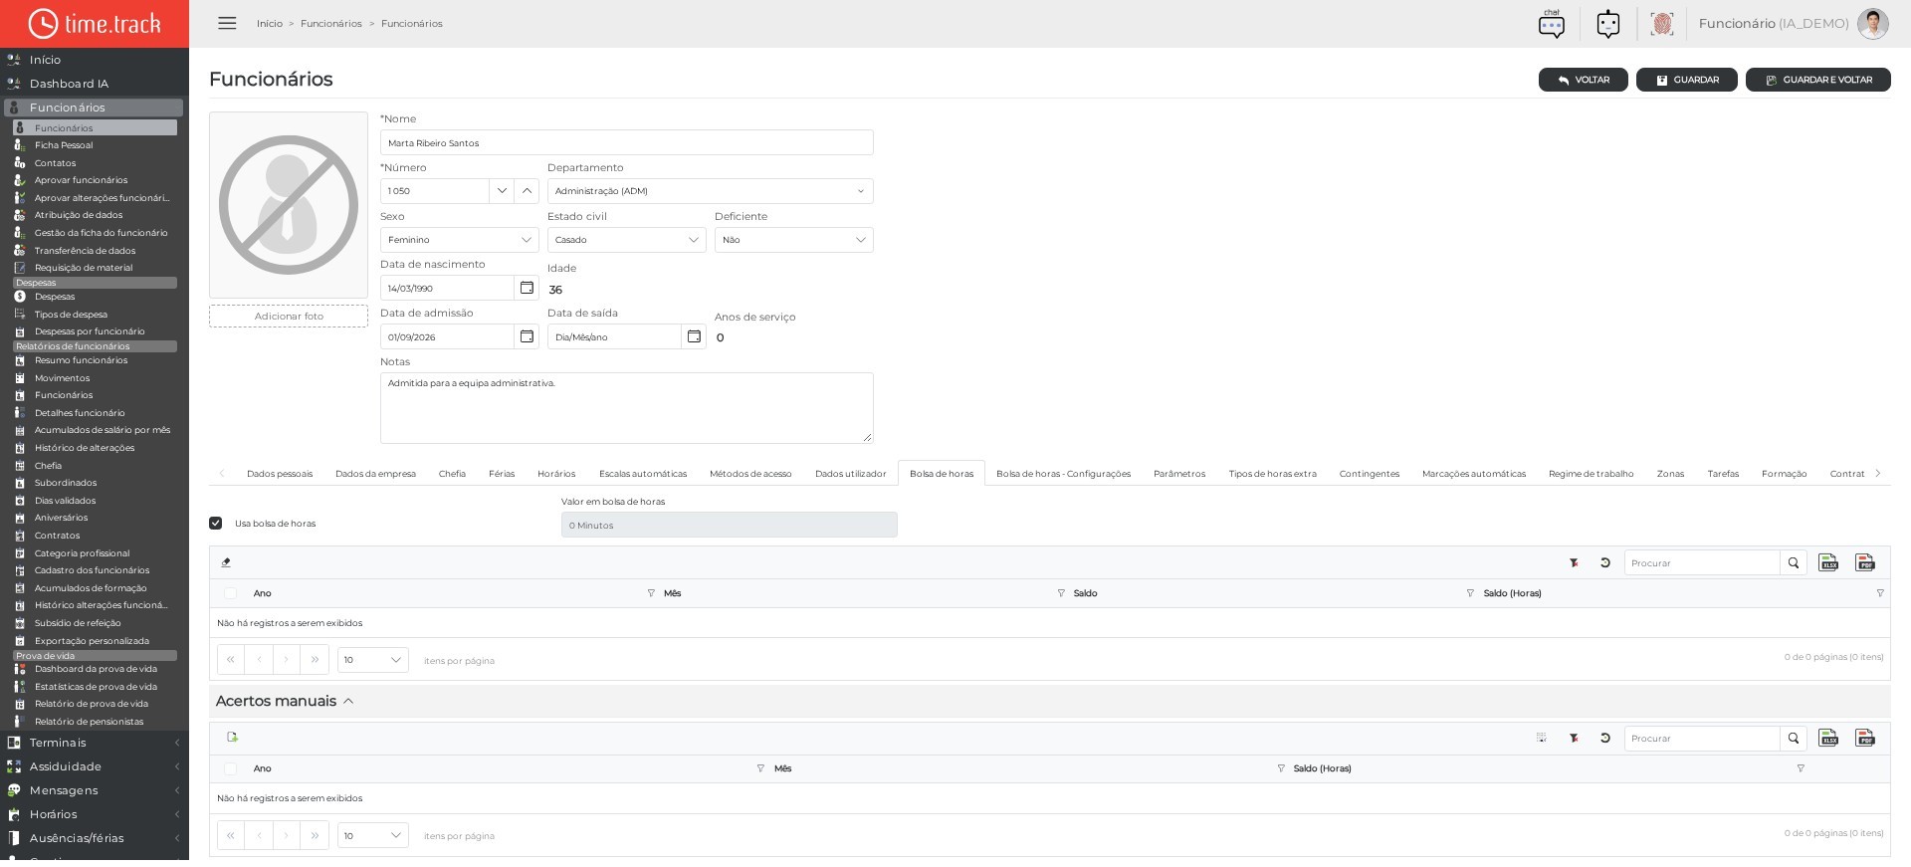Image resolution: width=1911 pixels, height=867 pixels.
Task: Click into the Nome input field
Action: point(627,142)
